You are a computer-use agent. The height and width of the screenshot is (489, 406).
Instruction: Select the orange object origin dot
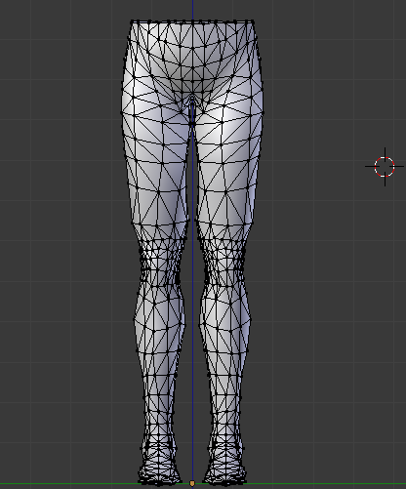[192, 483]
